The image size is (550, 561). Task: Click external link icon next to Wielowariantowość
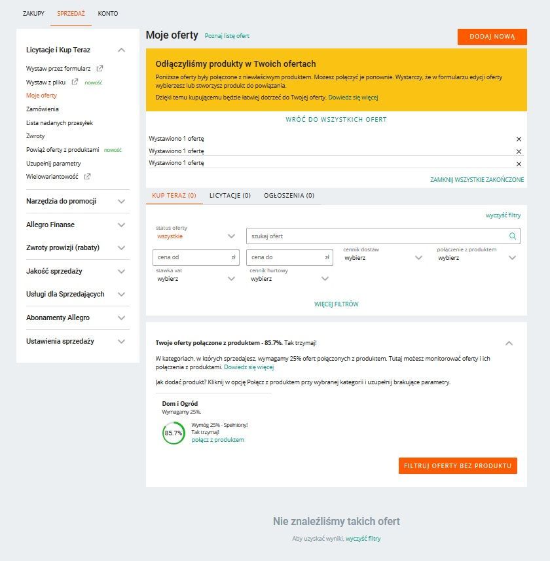87,177
